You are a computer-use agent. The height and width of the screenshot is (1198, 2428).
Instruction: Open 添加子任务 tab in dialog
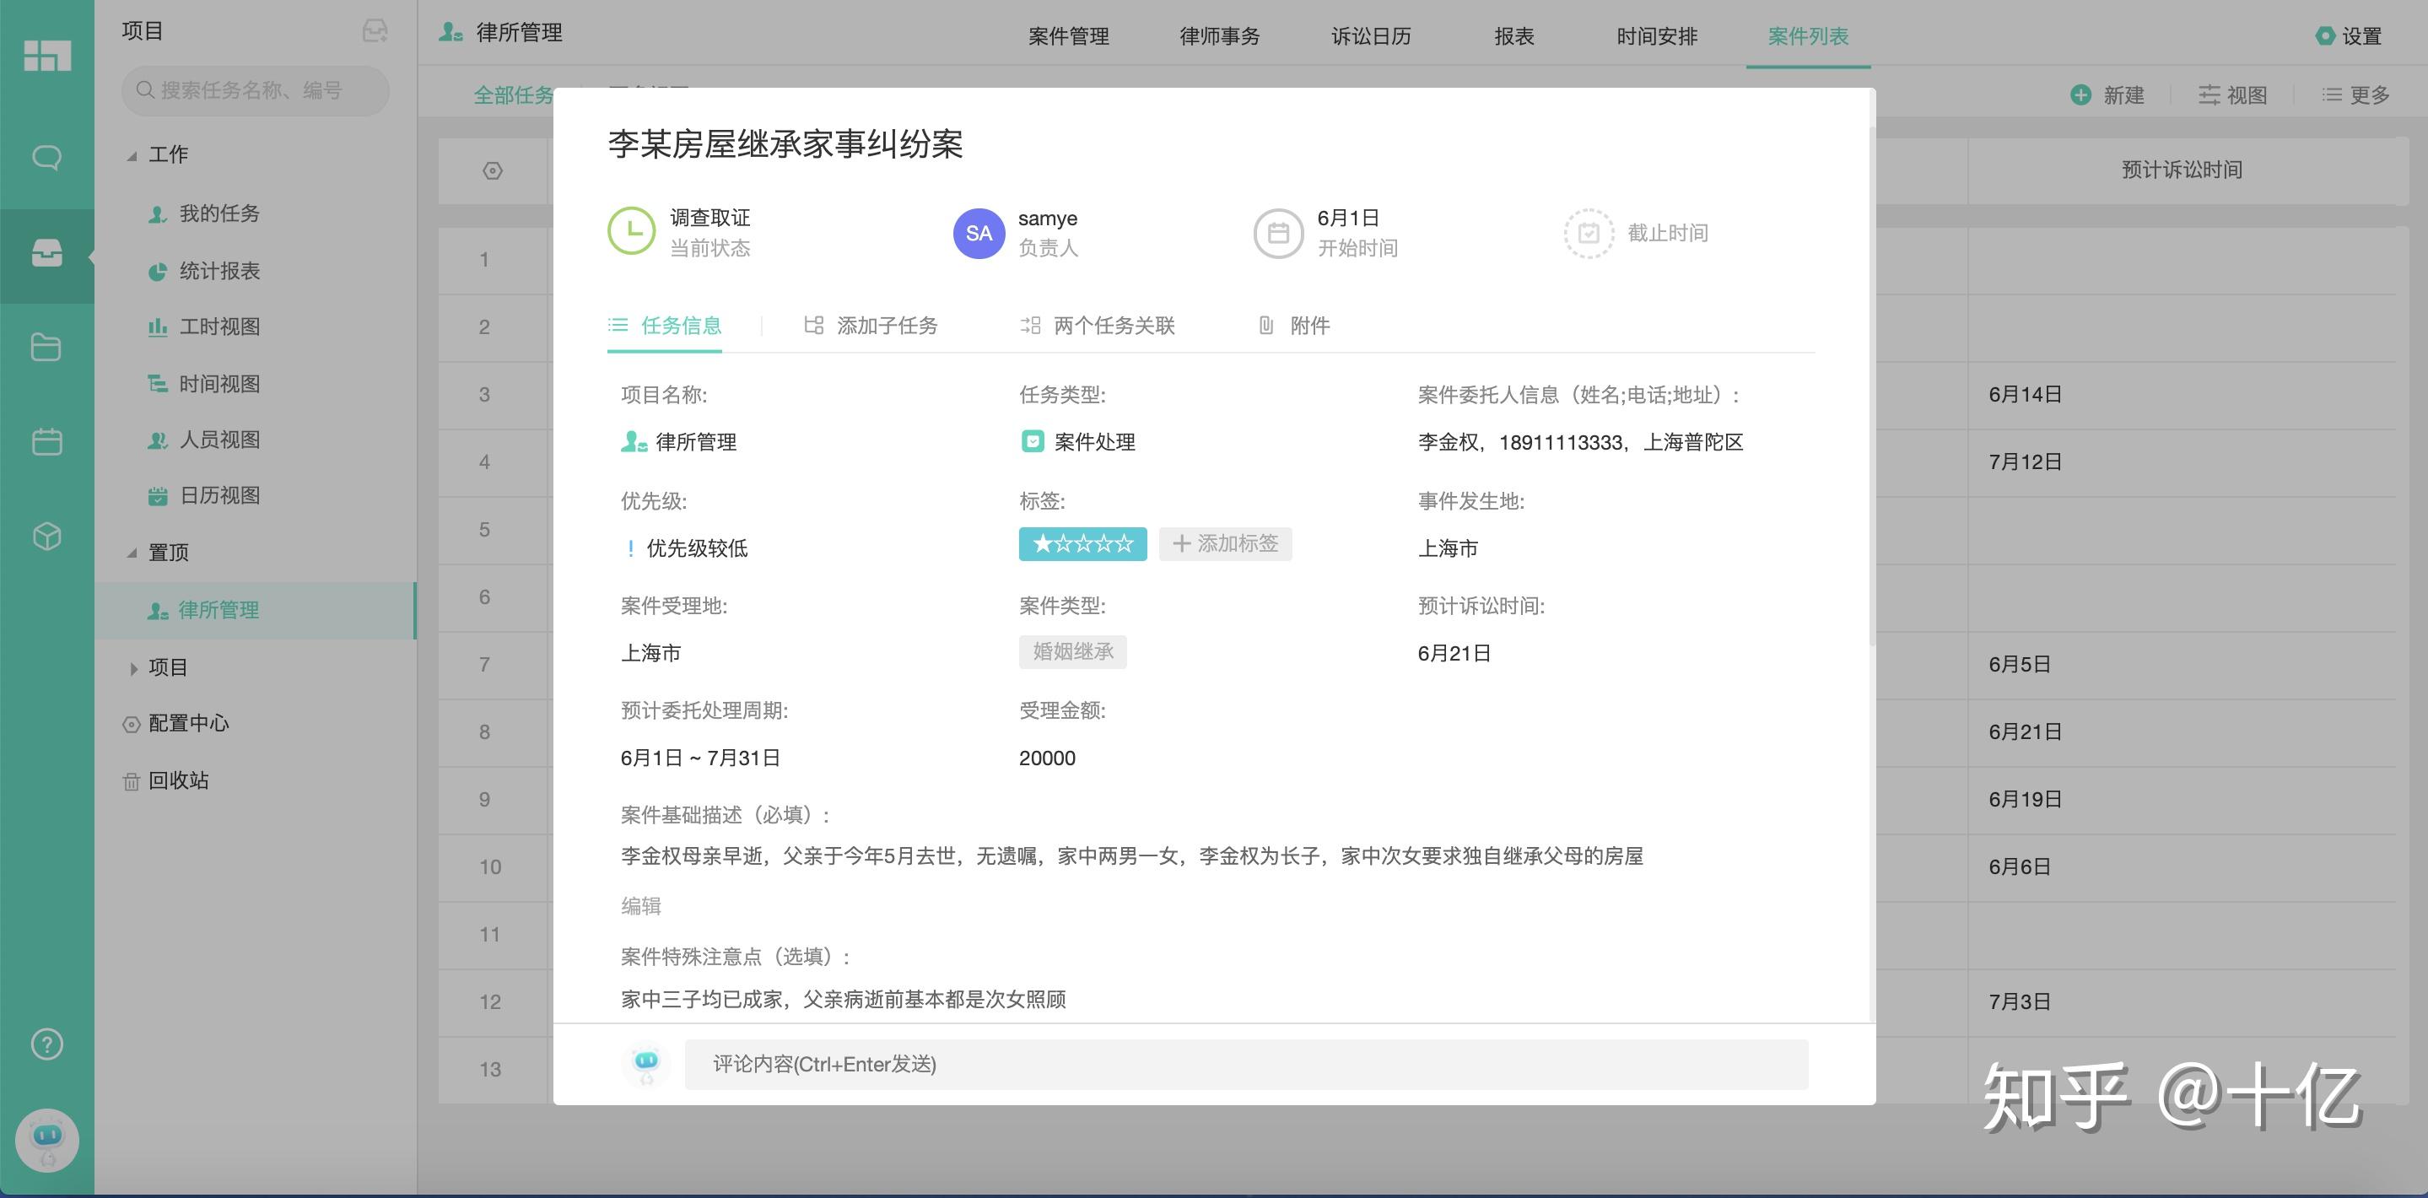pos(871,325)
